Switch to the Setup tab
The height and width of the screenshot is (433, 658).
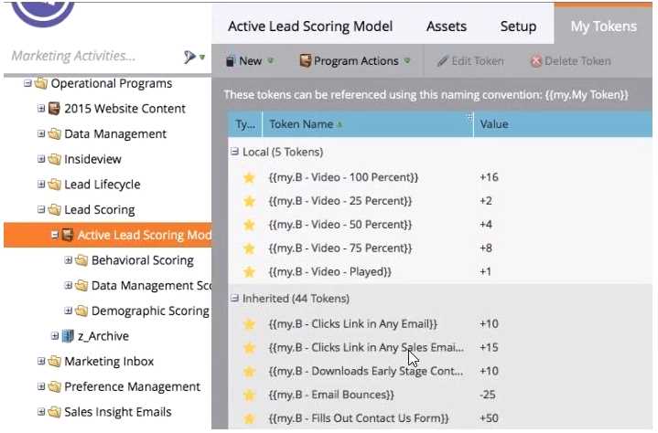[518, 26]
